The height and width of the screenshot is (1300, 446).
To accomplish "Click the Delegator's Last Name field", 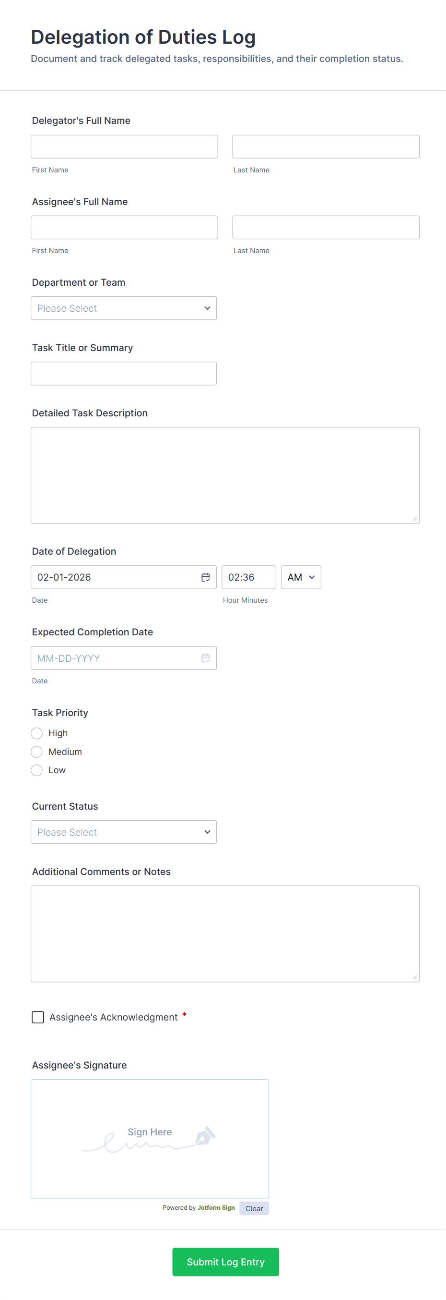I will 326,147.
